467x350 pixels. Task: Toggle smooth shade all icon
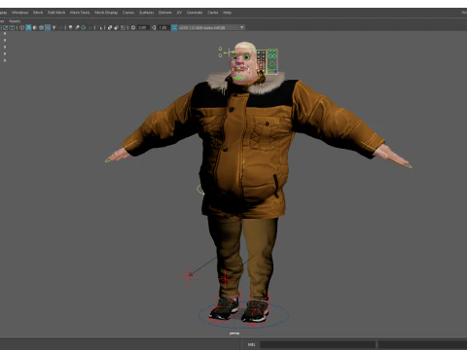pyautogui.click(x=28, y=27)
